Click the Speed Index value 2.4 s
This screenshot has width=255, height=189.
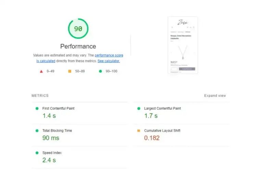pos(49,160)
